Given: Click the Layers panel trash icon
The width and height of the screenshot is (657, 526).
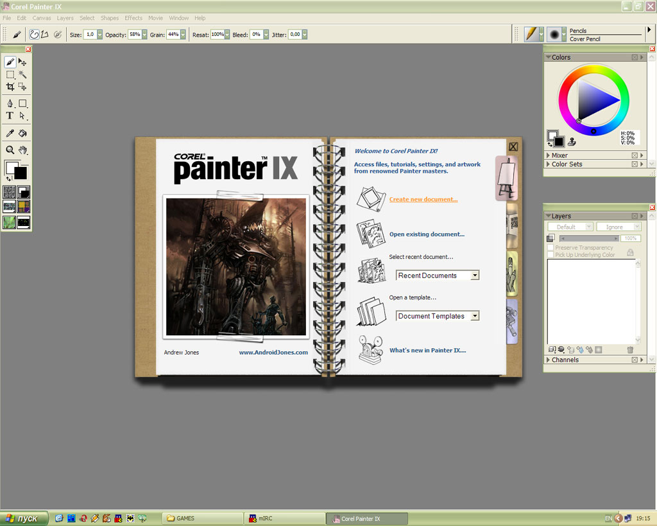Looking at the screenshot, I should 630,349.
